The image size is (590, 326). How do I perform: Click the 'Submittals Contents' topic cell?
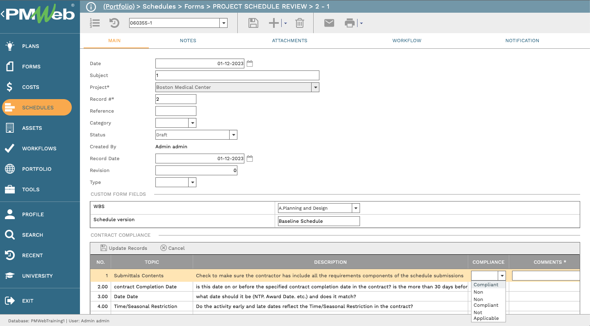152,276
